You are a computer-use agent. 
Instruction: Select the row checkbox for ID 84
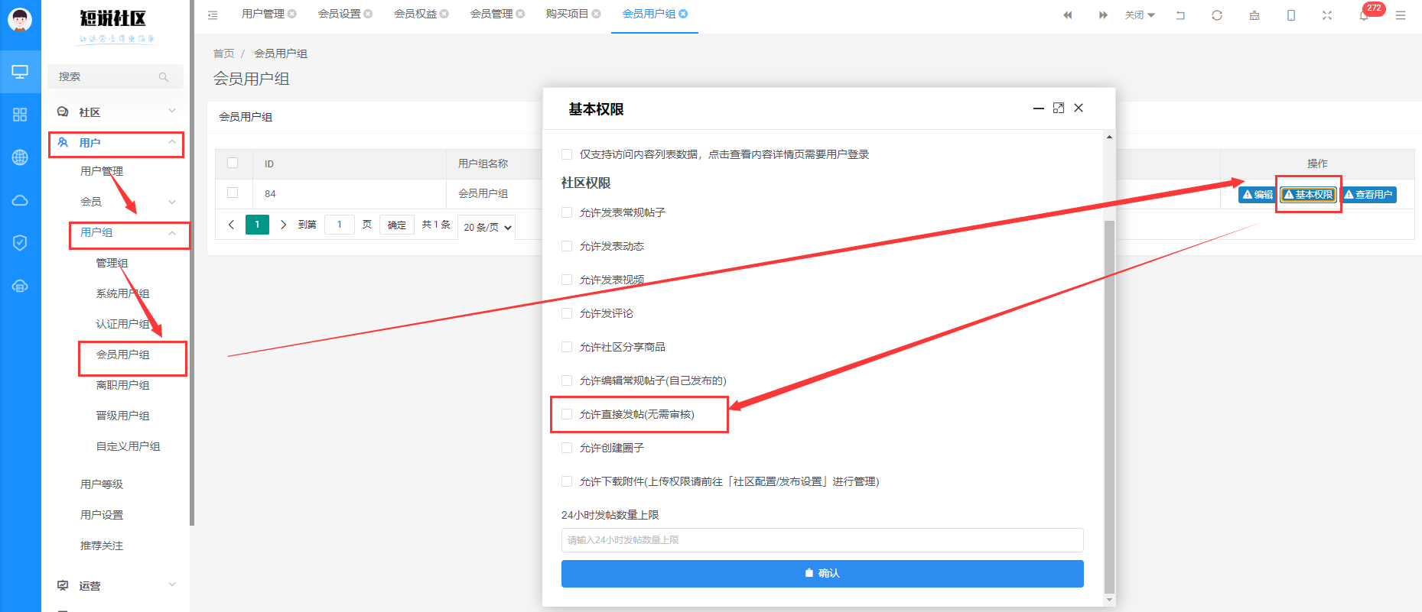[233, 193]
